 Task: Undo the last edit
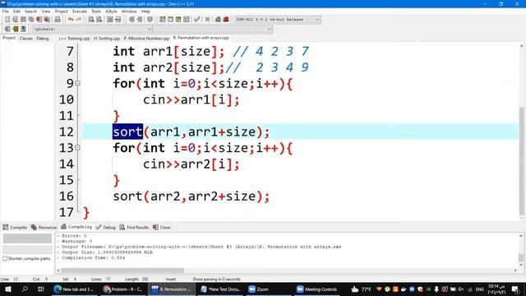(x=71, y=20)
